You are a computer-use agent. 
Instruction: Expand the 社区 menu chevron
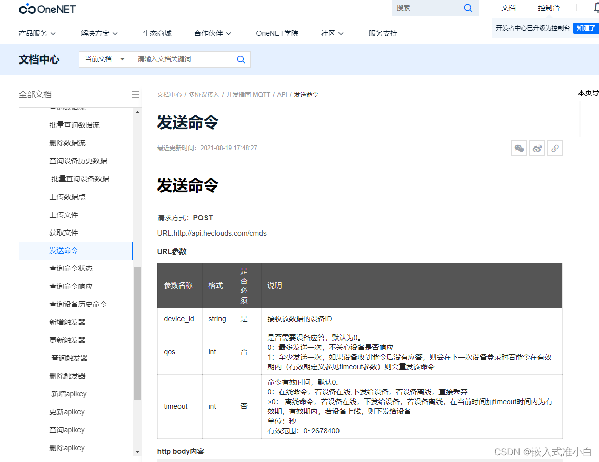click(x=340, y=33)
